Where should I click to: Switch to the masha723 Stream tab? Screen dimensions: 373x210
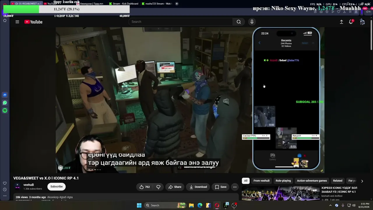(157, 4)
